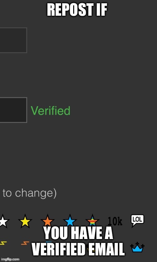Click the "to change)" hint text
157x262 pixels.
point(30,193)
